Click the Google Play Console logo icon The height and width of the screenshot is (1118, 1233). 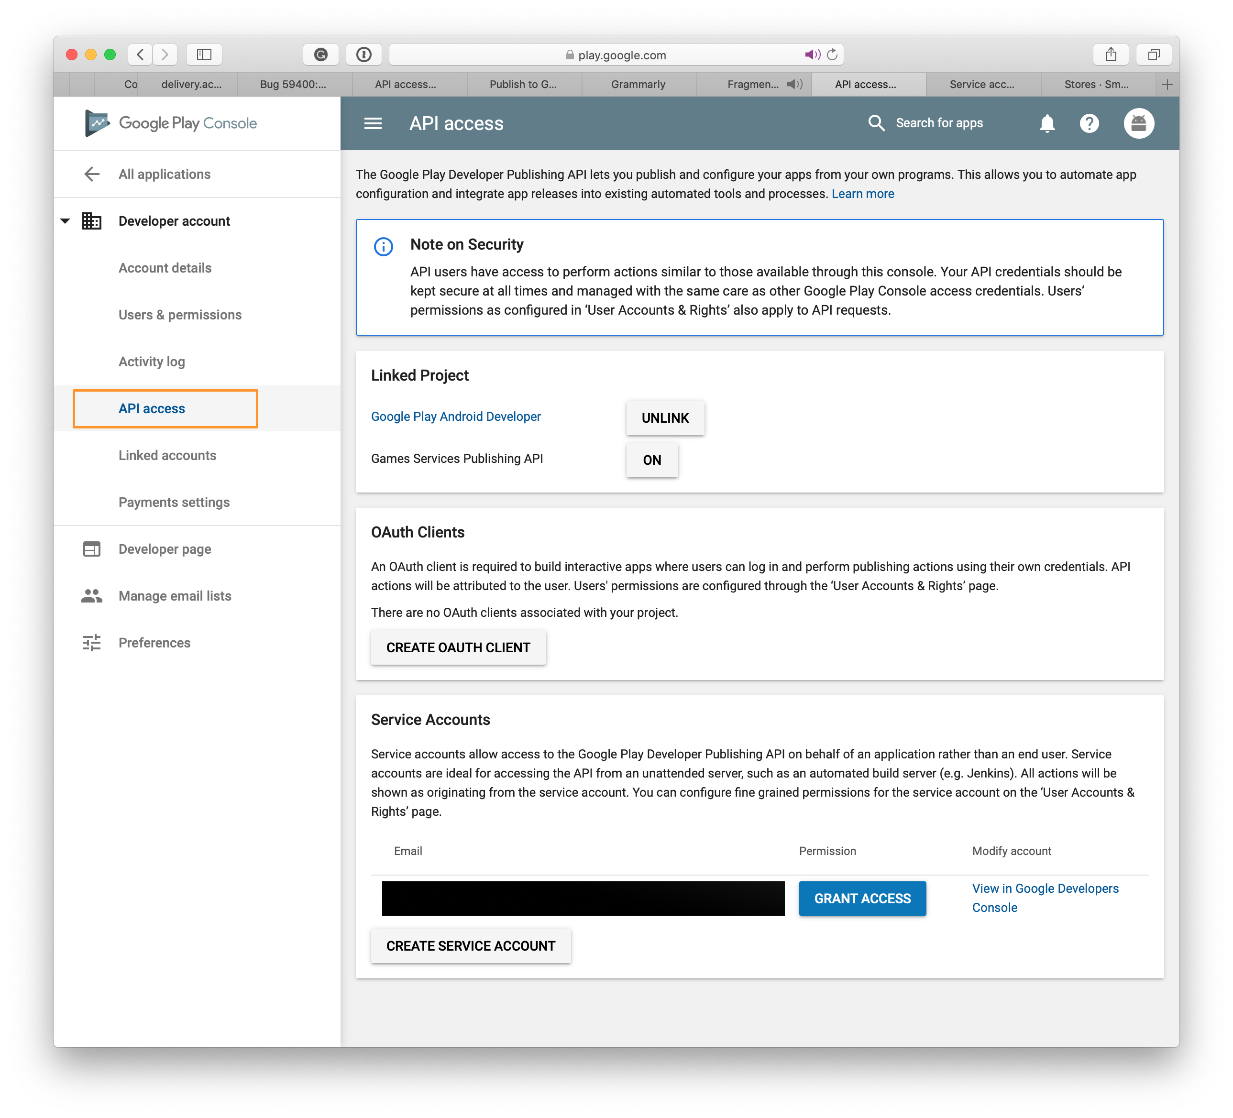[93, 122]
